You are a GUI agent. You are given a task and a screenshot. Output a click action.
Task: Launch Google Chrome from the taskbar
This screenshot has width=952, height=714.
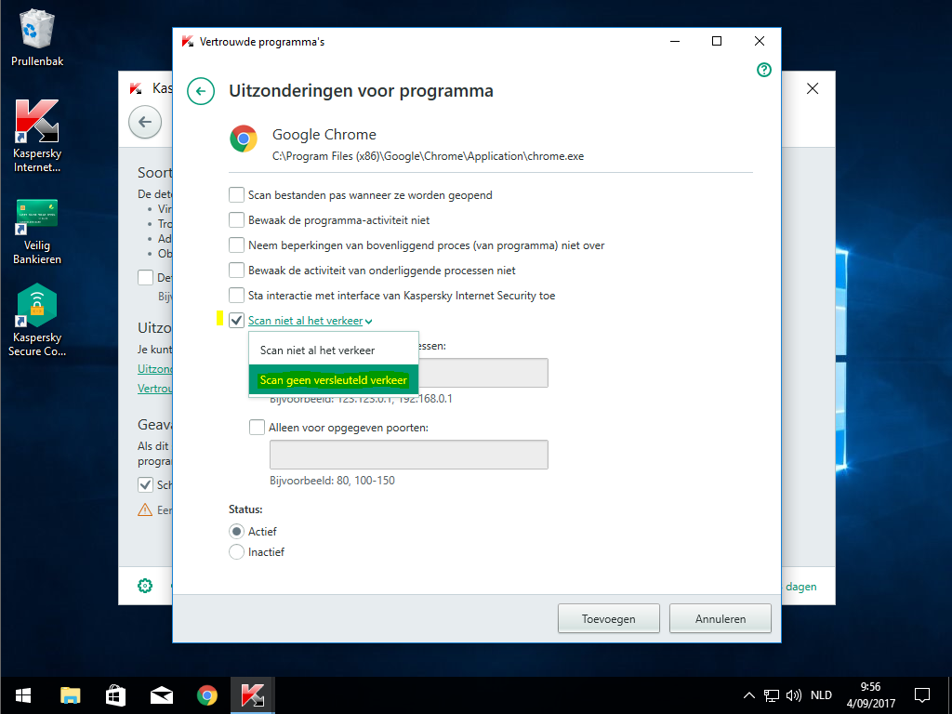point(207,695)
